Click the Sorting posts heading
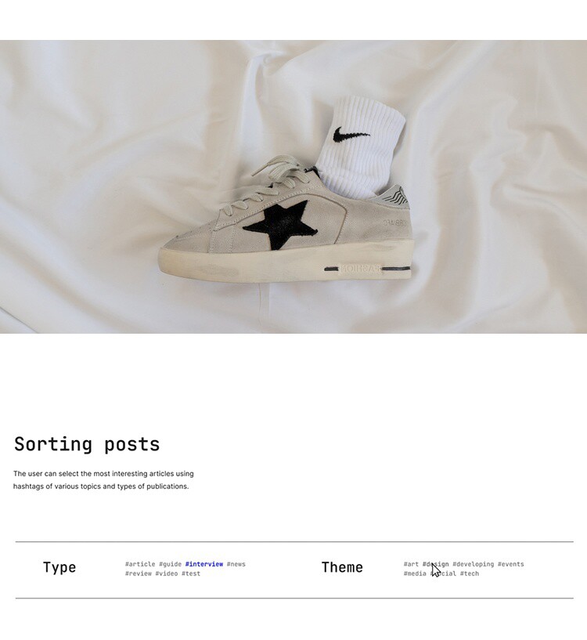 (x=87, y=444)
